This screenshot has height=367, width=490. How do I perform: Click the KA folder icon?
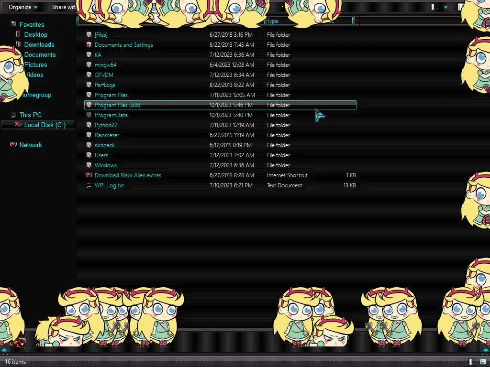89,54
